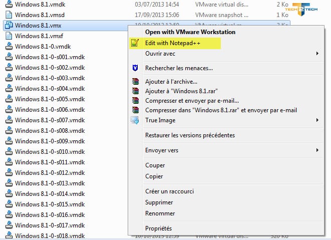Click the Windows 8.1.vmdk disk icon

tap(9, 4)
